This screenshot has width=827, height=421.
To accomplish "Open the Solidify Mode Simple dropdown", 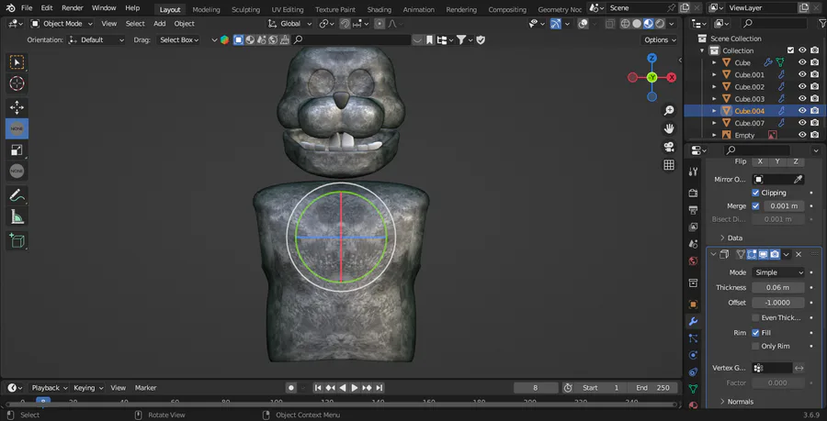I will [778, 272].
